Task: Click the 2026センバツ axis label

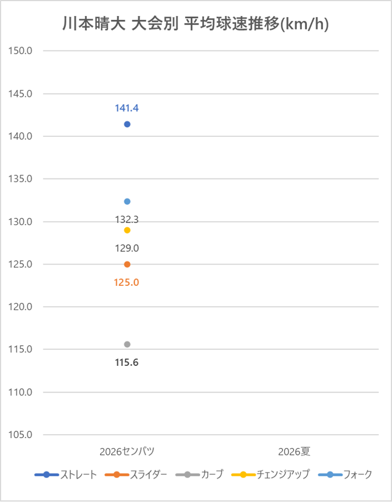Action: (x=127, y=451)
